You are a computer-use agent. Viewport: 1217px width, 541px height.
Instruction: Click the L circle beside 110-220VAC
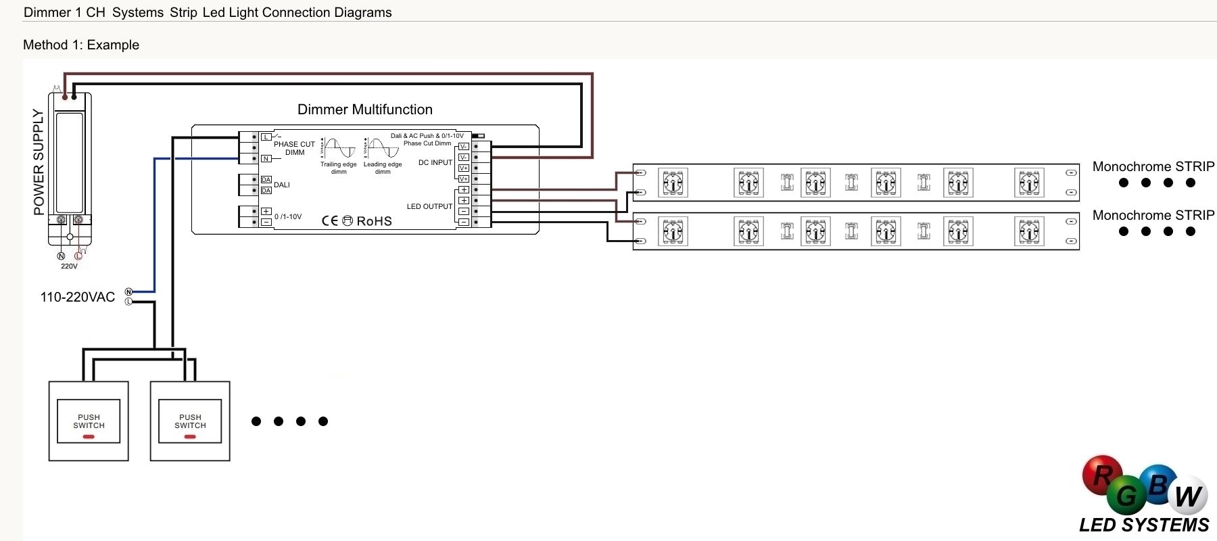pos(128,302)
